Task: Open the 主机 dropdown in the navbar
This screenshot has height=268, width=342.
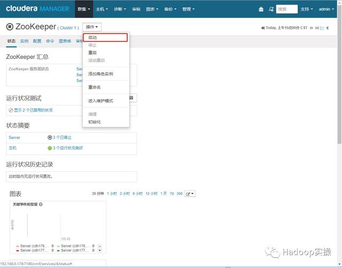Action: pos(102,9)
